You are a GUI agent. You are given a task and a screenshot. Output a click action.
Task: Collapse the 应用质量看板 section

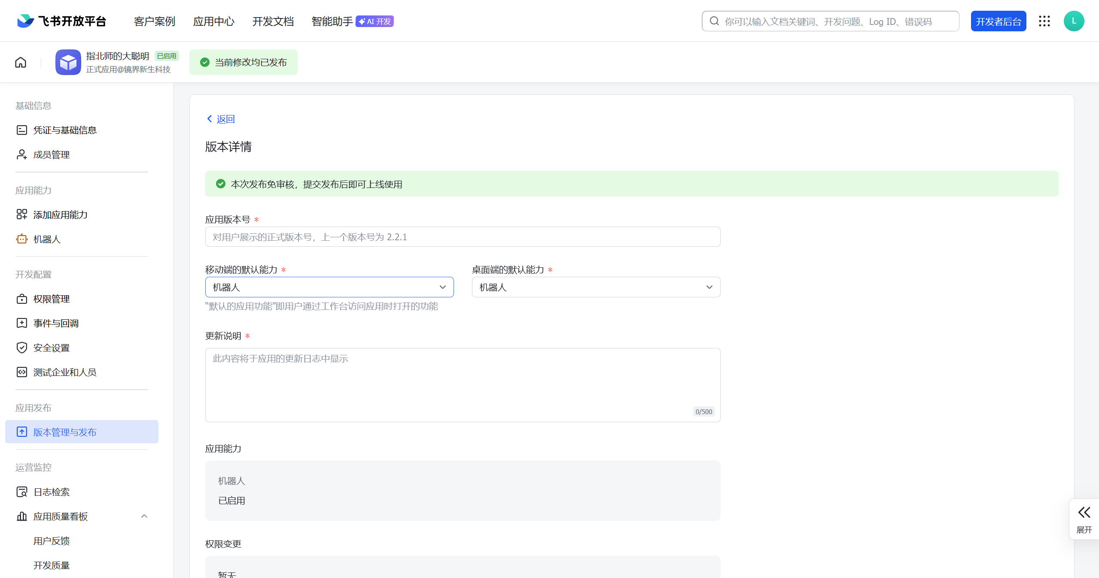144,516
